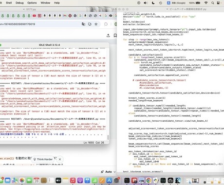Open the Auto model dropdown
Screen dimensions: 224x185
108,172
